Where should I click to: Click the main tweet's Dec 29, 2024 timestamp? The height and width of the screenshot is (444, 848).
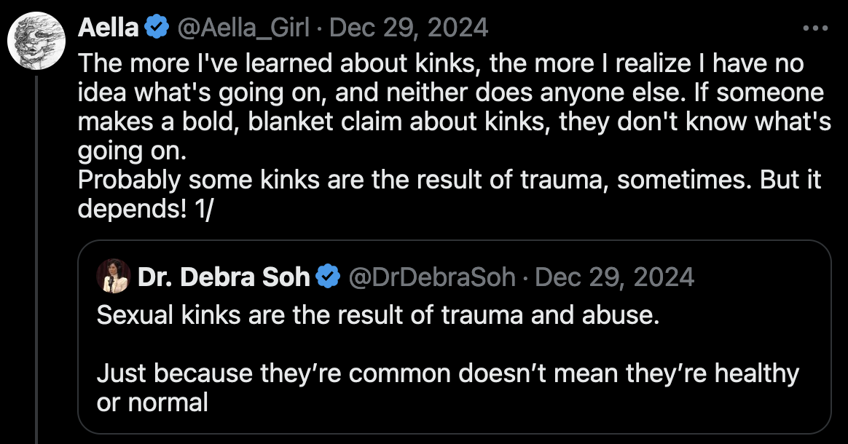(x=409, y=28)
